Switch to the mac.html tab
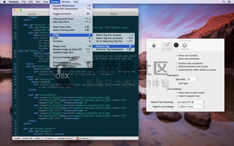The height and width of the screenshot is (146, 234). 32,14
